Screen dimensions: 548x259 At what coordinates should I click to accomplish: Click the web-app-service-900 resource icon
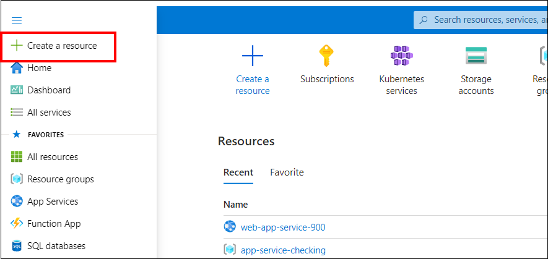[230, 227]
